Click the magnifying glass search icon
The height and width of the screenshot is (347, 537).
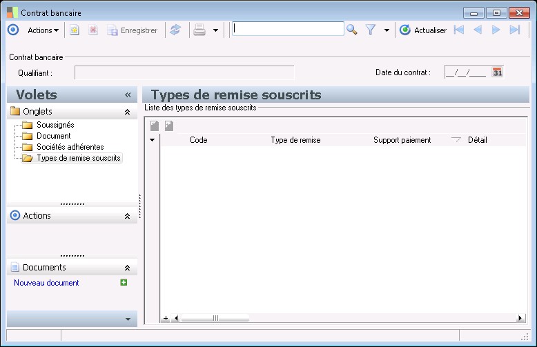coord(352,30)
